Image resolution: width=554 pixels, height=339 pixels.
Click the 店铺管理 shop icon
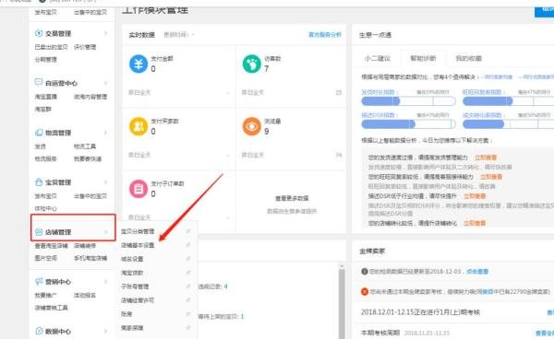coord(39,232)
